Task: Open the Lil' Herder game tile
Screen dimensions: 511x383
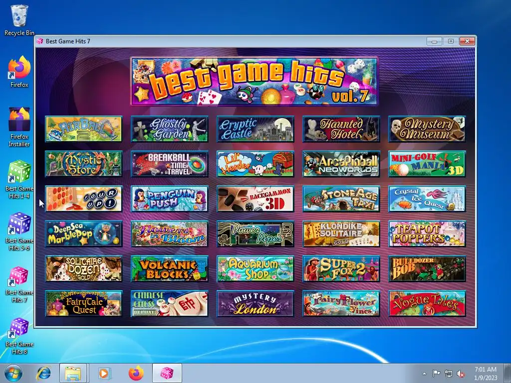Action: pyautogui.click(x=255, y=164)
